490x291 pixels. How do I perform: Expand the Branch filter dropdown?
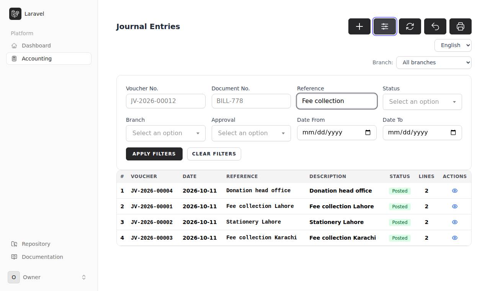[166, 133]
